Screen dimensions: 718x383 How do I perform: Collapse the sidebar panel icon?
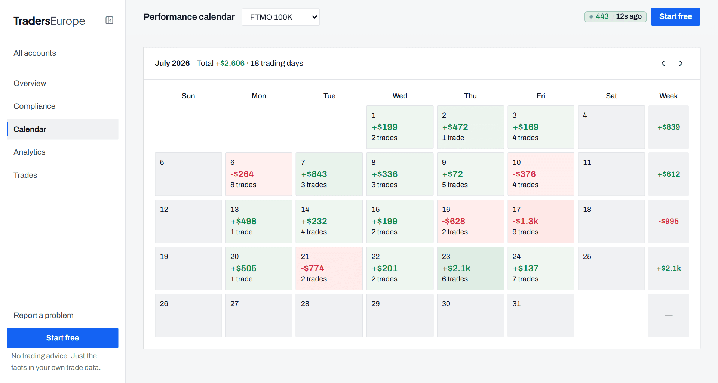coord(109,20)
